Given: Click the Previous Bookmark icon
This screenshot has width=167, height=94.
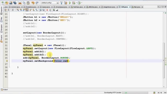Looking at the screenshot, I should point(31,10).
